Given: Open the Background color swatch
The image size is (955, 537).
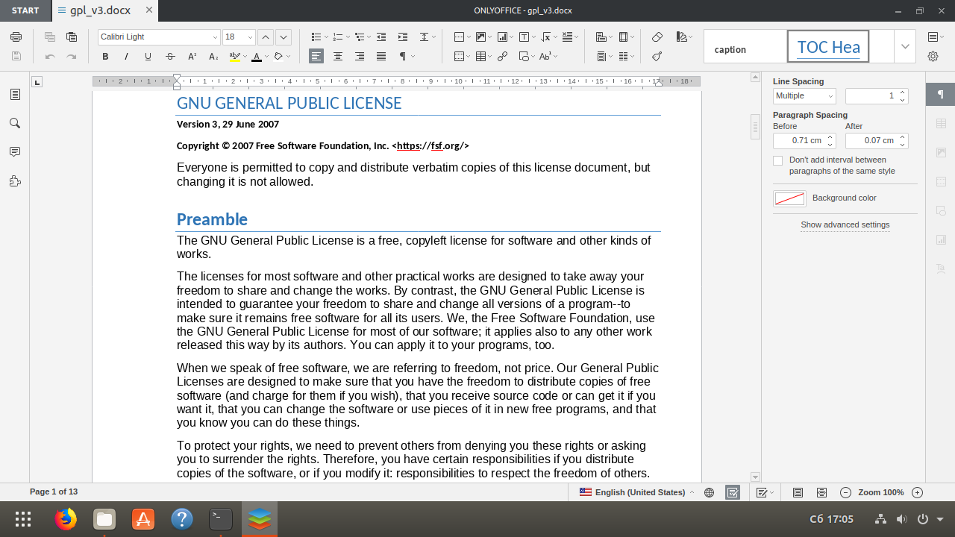Looking at the screenshot, I should [x=789, y=198].
